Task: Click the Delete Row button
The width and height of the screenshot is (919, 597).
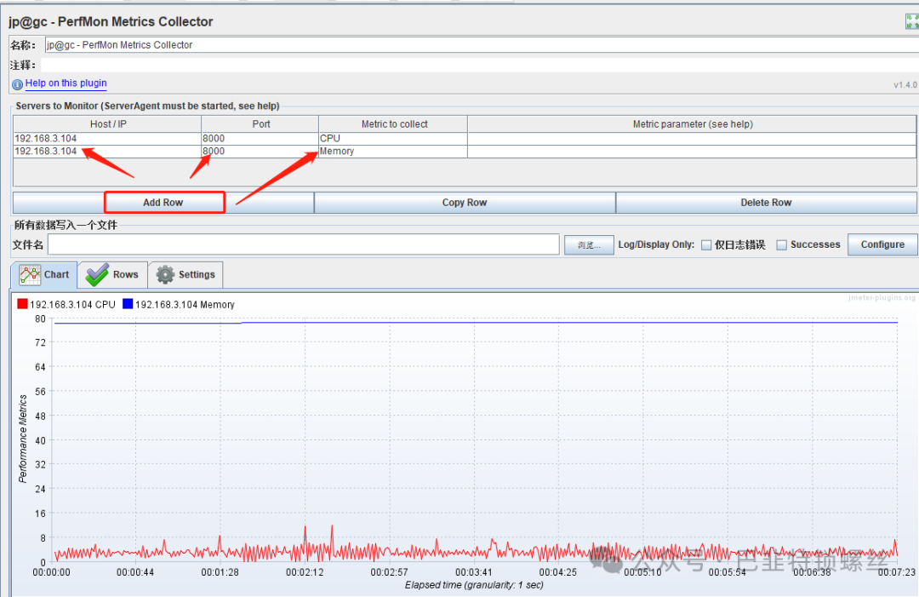Action: (x=766, y=203)
